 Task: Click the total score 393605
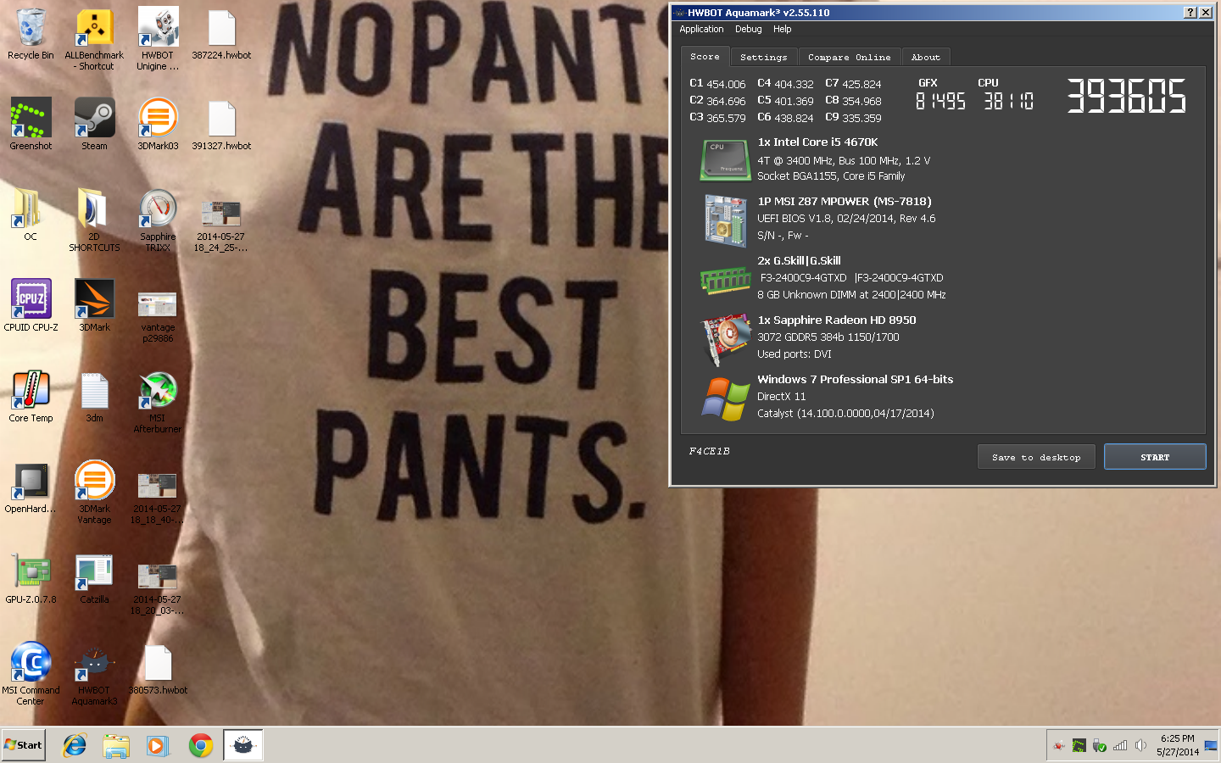1126,96
